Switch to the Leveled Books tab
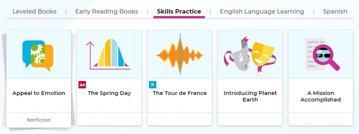This screenshot has height=134, width=359. tap(34, 11)
